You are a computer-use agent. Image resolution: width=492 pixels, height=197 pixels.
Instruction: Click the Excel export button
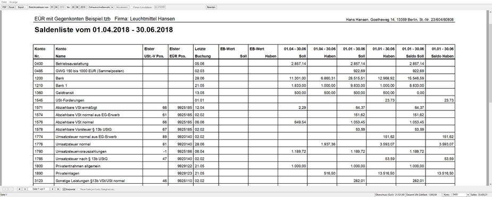tap(12, 7)
